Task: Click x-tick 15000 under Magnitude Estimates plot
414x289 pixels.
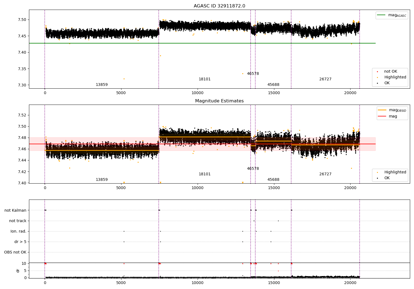Action: (x=274, y=188)
